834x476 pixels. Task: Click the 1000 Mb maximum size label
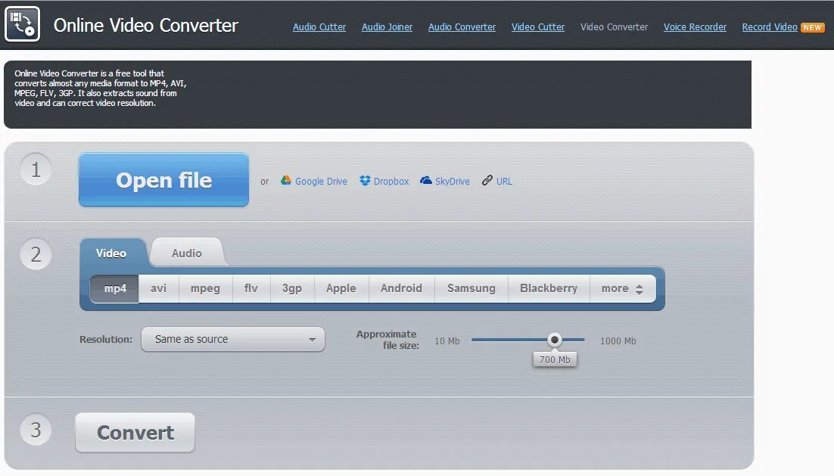618,341
